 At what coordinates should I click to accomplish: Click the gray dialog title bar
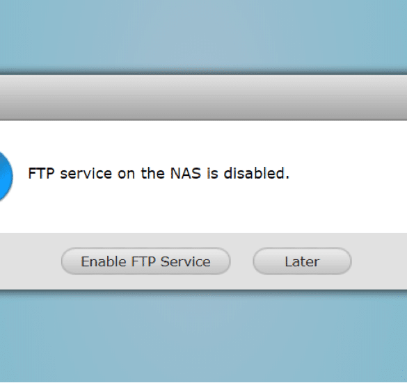[203, 98]
